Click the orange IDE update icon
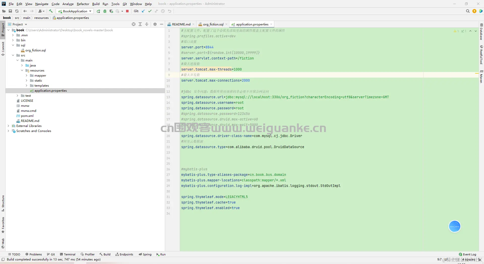 [474, 11]
